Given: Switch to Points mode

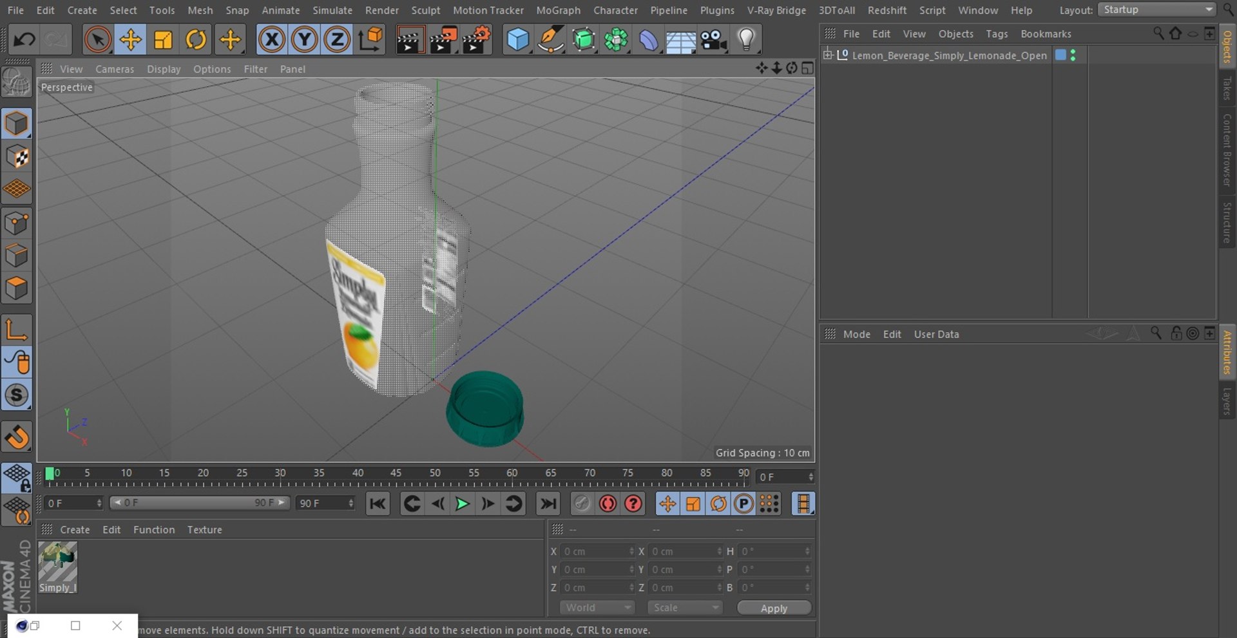Looking at the screenshot, I should pyautogui.click(x=17, y=224).
